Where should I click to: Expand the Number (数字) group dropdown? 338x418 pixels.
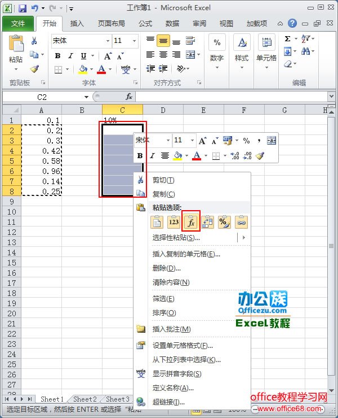(217, 67)
